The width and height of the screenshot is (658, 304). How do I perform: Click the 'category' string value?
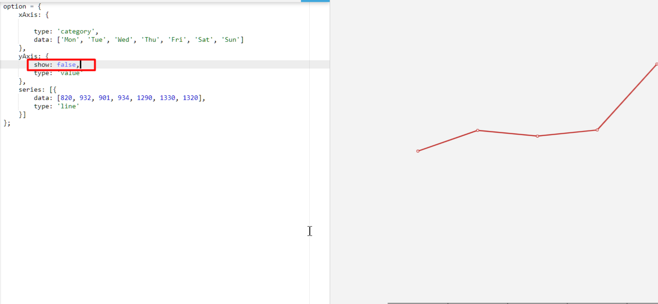click(x=76, y=31)
